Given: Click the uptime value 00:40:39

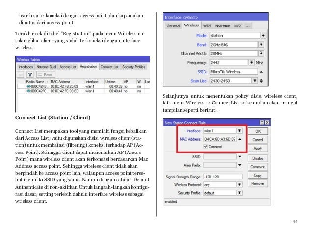Looking at the screenshot, I should coord(116,86).
